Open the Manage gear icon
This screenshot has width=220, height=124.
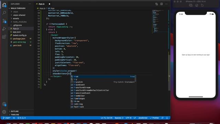click(x=4, y=112)
